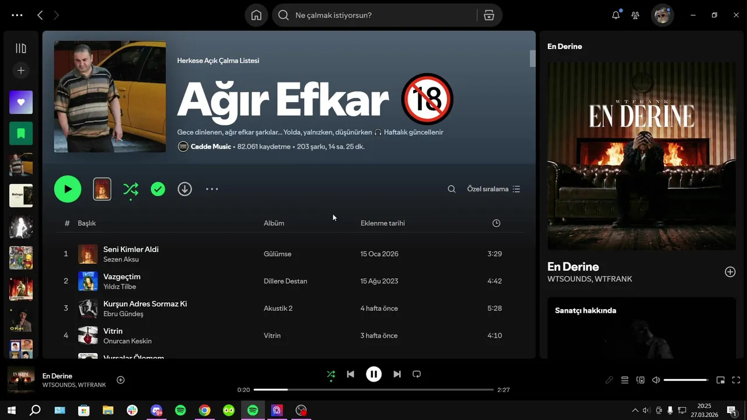Click the playlist preview thumbnail beside play
Viewport: 747px width, 420px height.
[102, 189]
